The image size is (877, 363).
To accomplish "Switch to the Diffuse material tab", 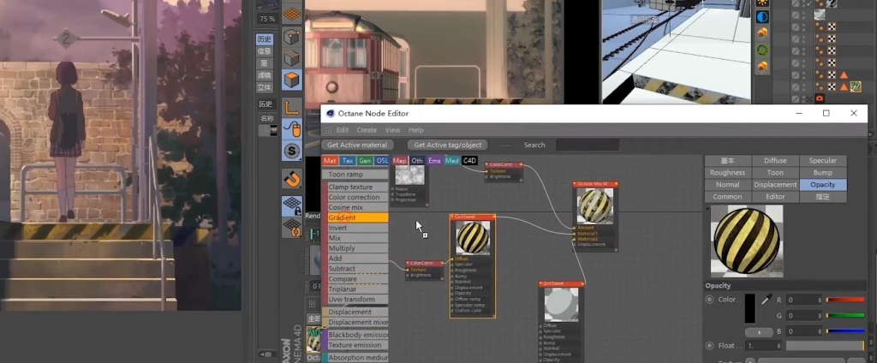I will (x=775, y=161).
